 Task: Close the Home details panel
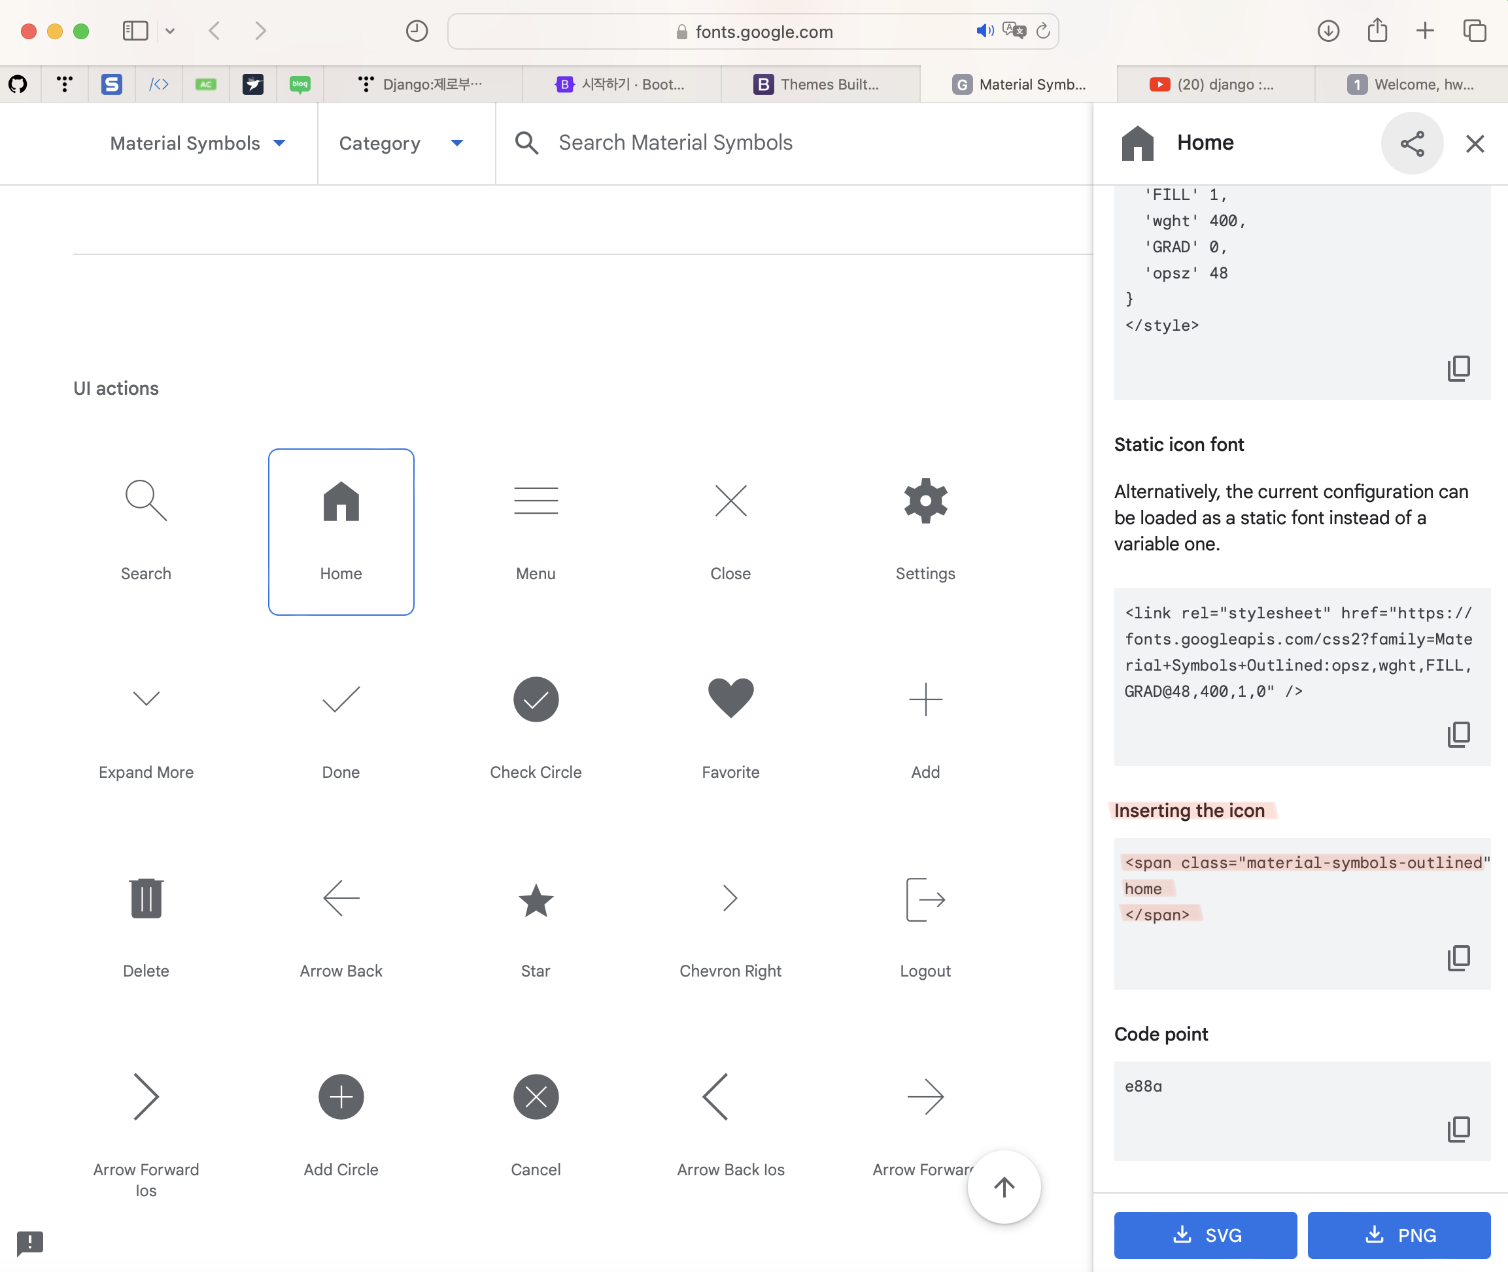1475,144
